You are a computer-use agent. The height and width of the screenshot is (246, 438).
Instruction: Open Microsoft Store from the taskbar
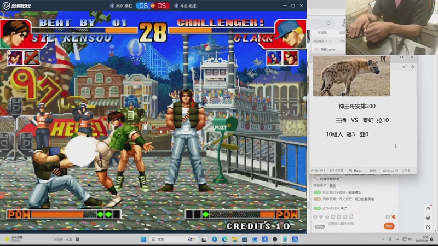(x=245, y=239)
